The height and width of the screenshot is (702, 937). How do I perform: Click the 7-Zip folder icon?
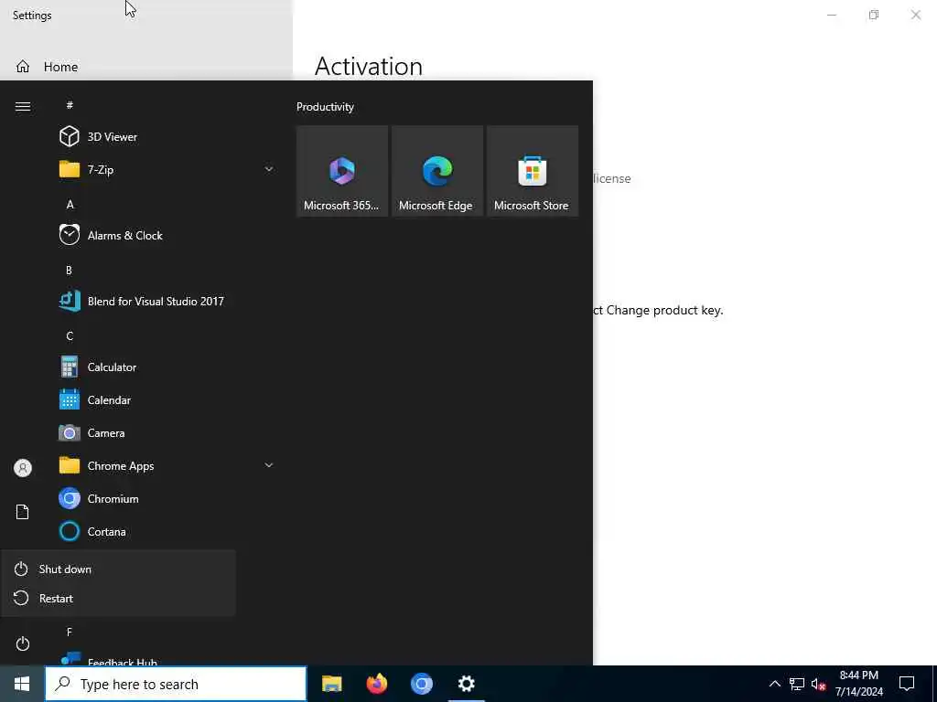pyautogui.click(x=70, y=169)
